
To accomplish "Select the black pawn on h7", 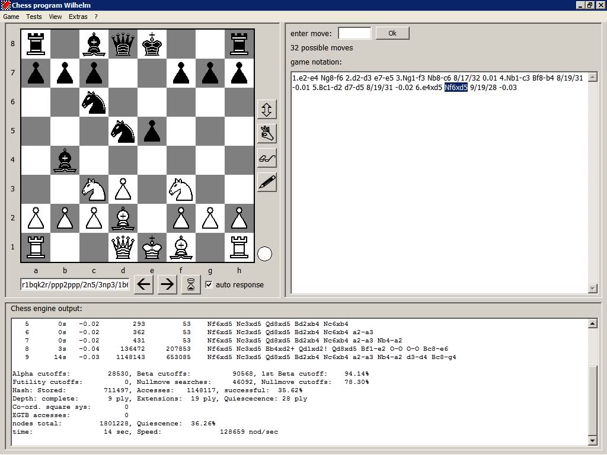I will 239,73.
